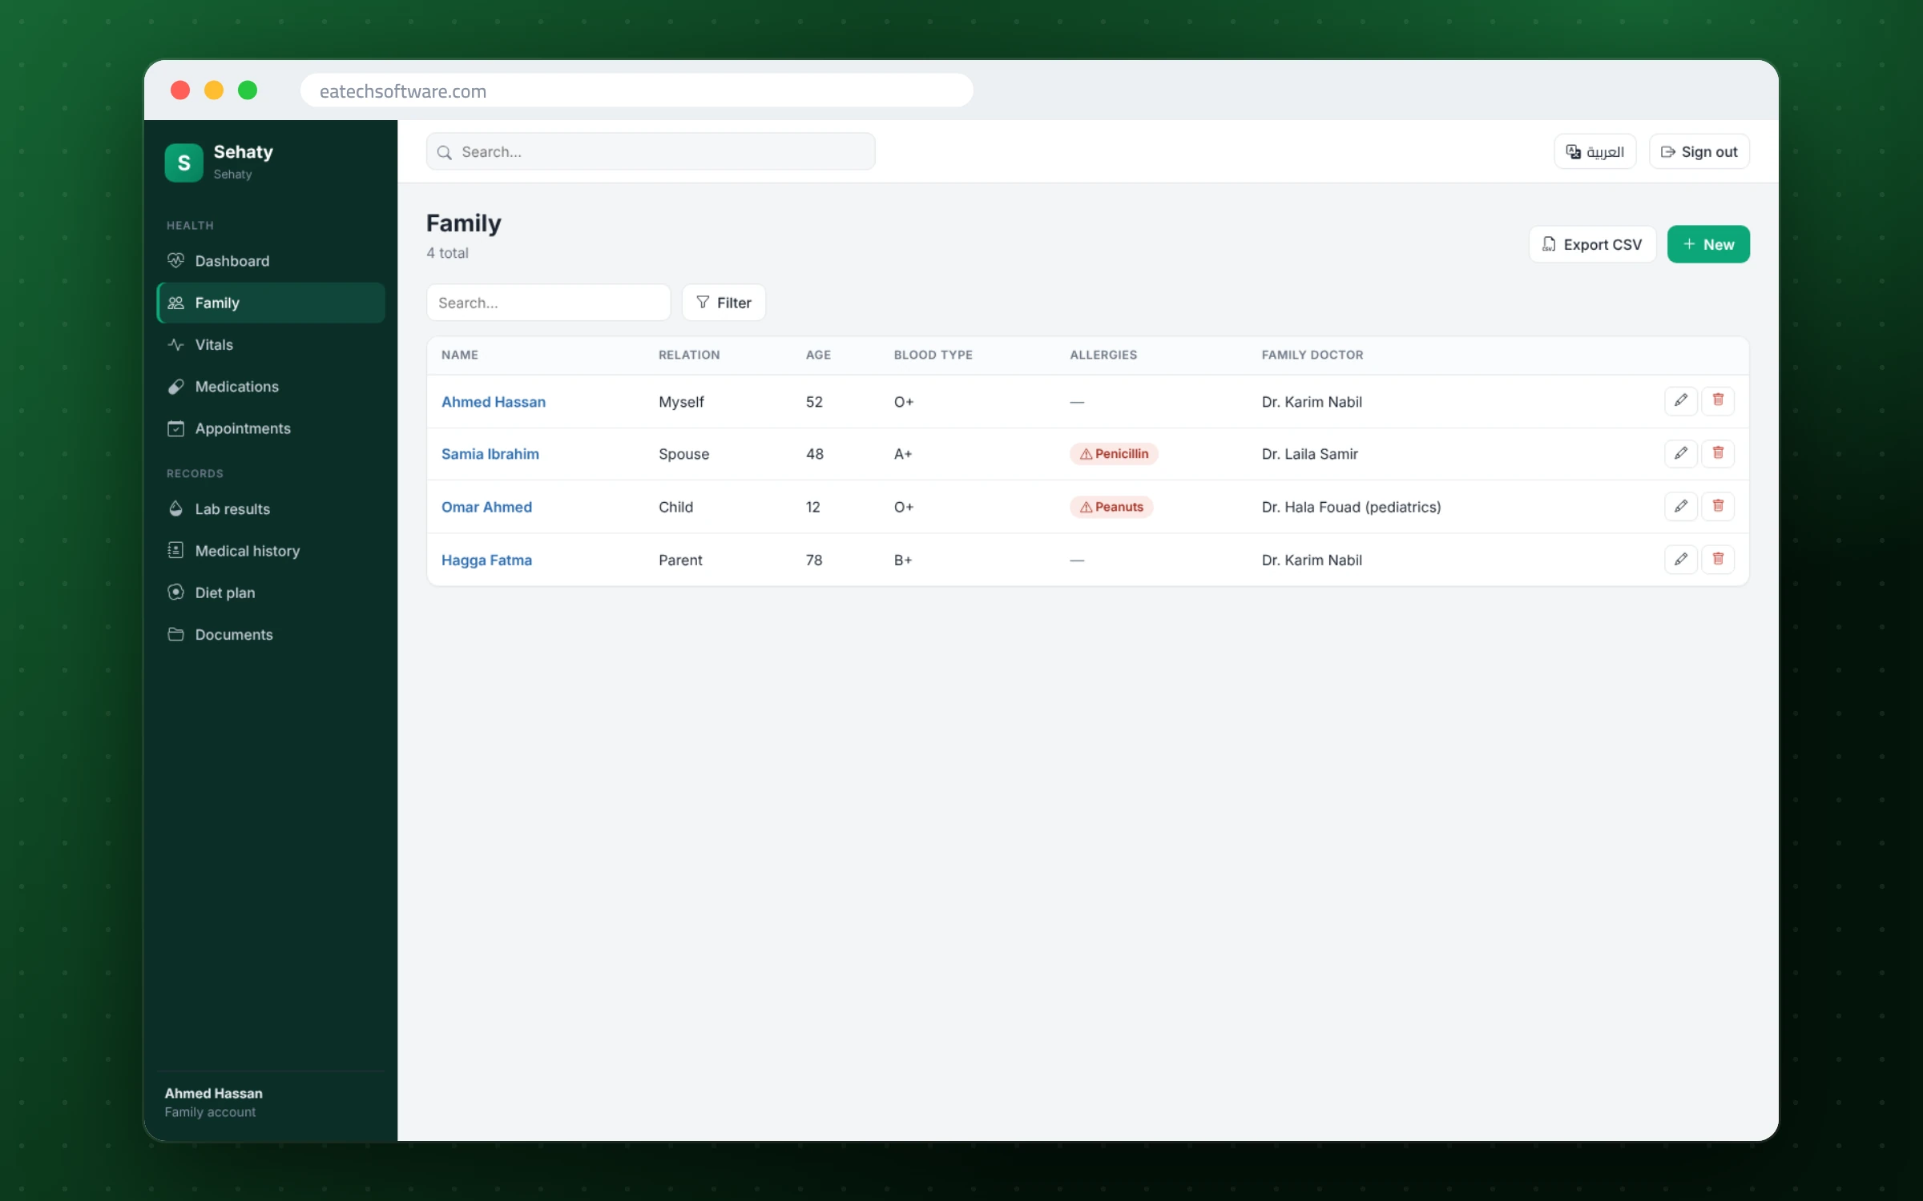
Task: Open the Filter options
Action: pyautogui.click(x=724, y=303)
